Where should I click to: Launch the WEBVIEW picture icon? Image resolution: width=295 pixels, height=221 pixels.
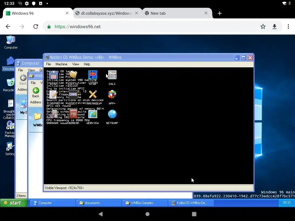92,114
